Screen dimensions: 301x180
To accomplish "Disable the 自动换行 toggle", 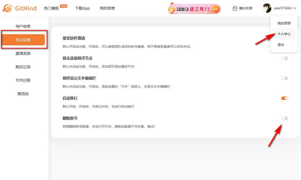I will point(285,98).
